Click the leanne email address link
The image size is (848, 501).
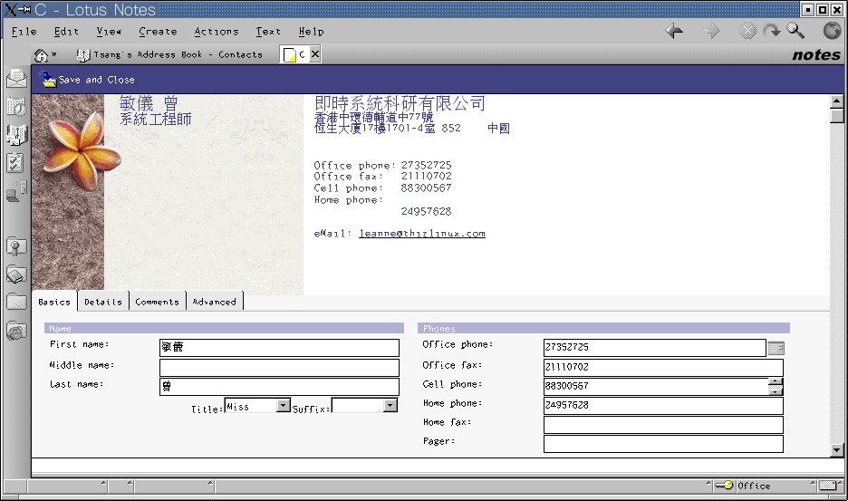point(421,234)
